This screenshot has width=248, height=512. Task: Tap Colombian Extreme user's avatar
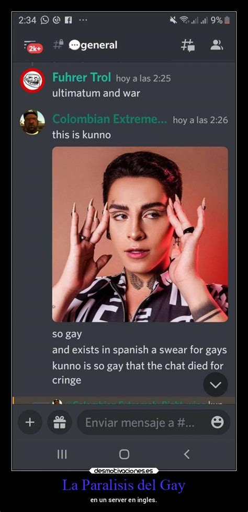click(x=32, y=122)
